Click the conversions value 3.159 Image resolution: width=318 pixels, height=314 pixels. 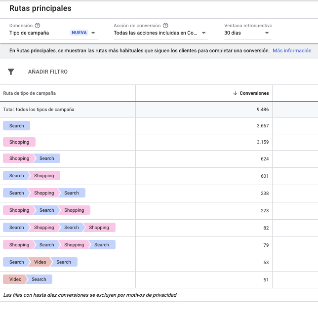[x=263, y=142]
